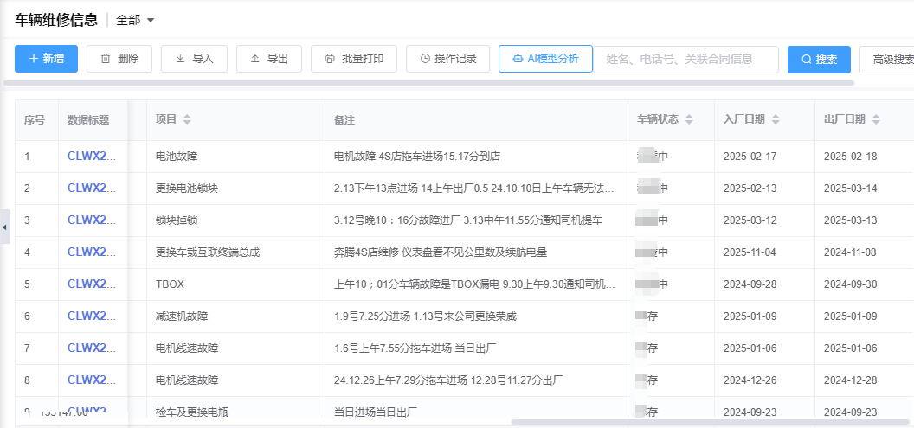The width and height of the screenshot is (914, 428).
Task: Click the blue 搜索 search button
Action: coord(819,60)
